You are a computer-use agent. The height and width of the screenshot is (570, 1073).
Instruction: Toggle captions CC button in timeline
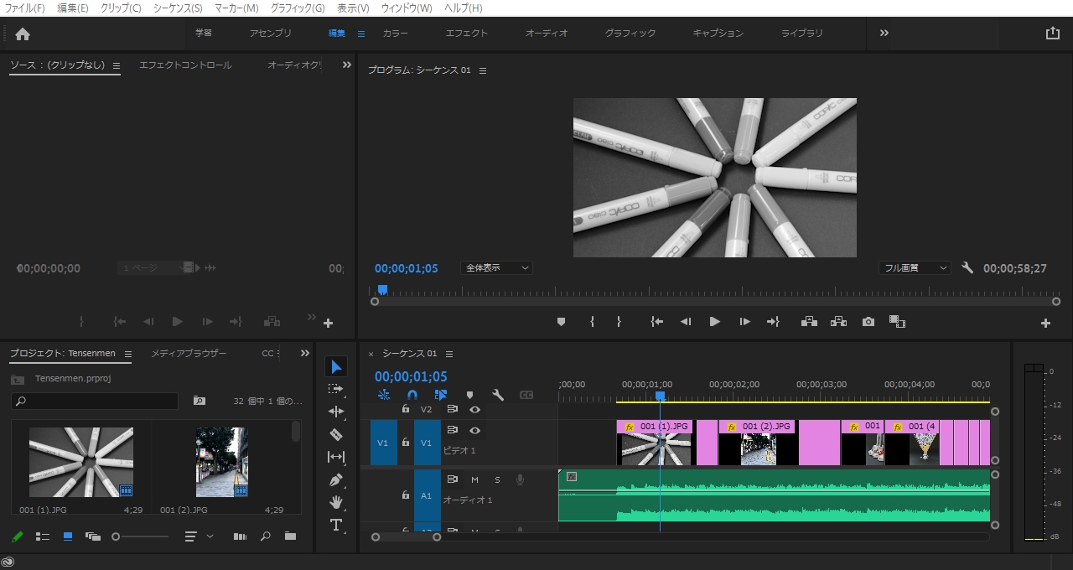pyautogui.click(x=526, y=395)
